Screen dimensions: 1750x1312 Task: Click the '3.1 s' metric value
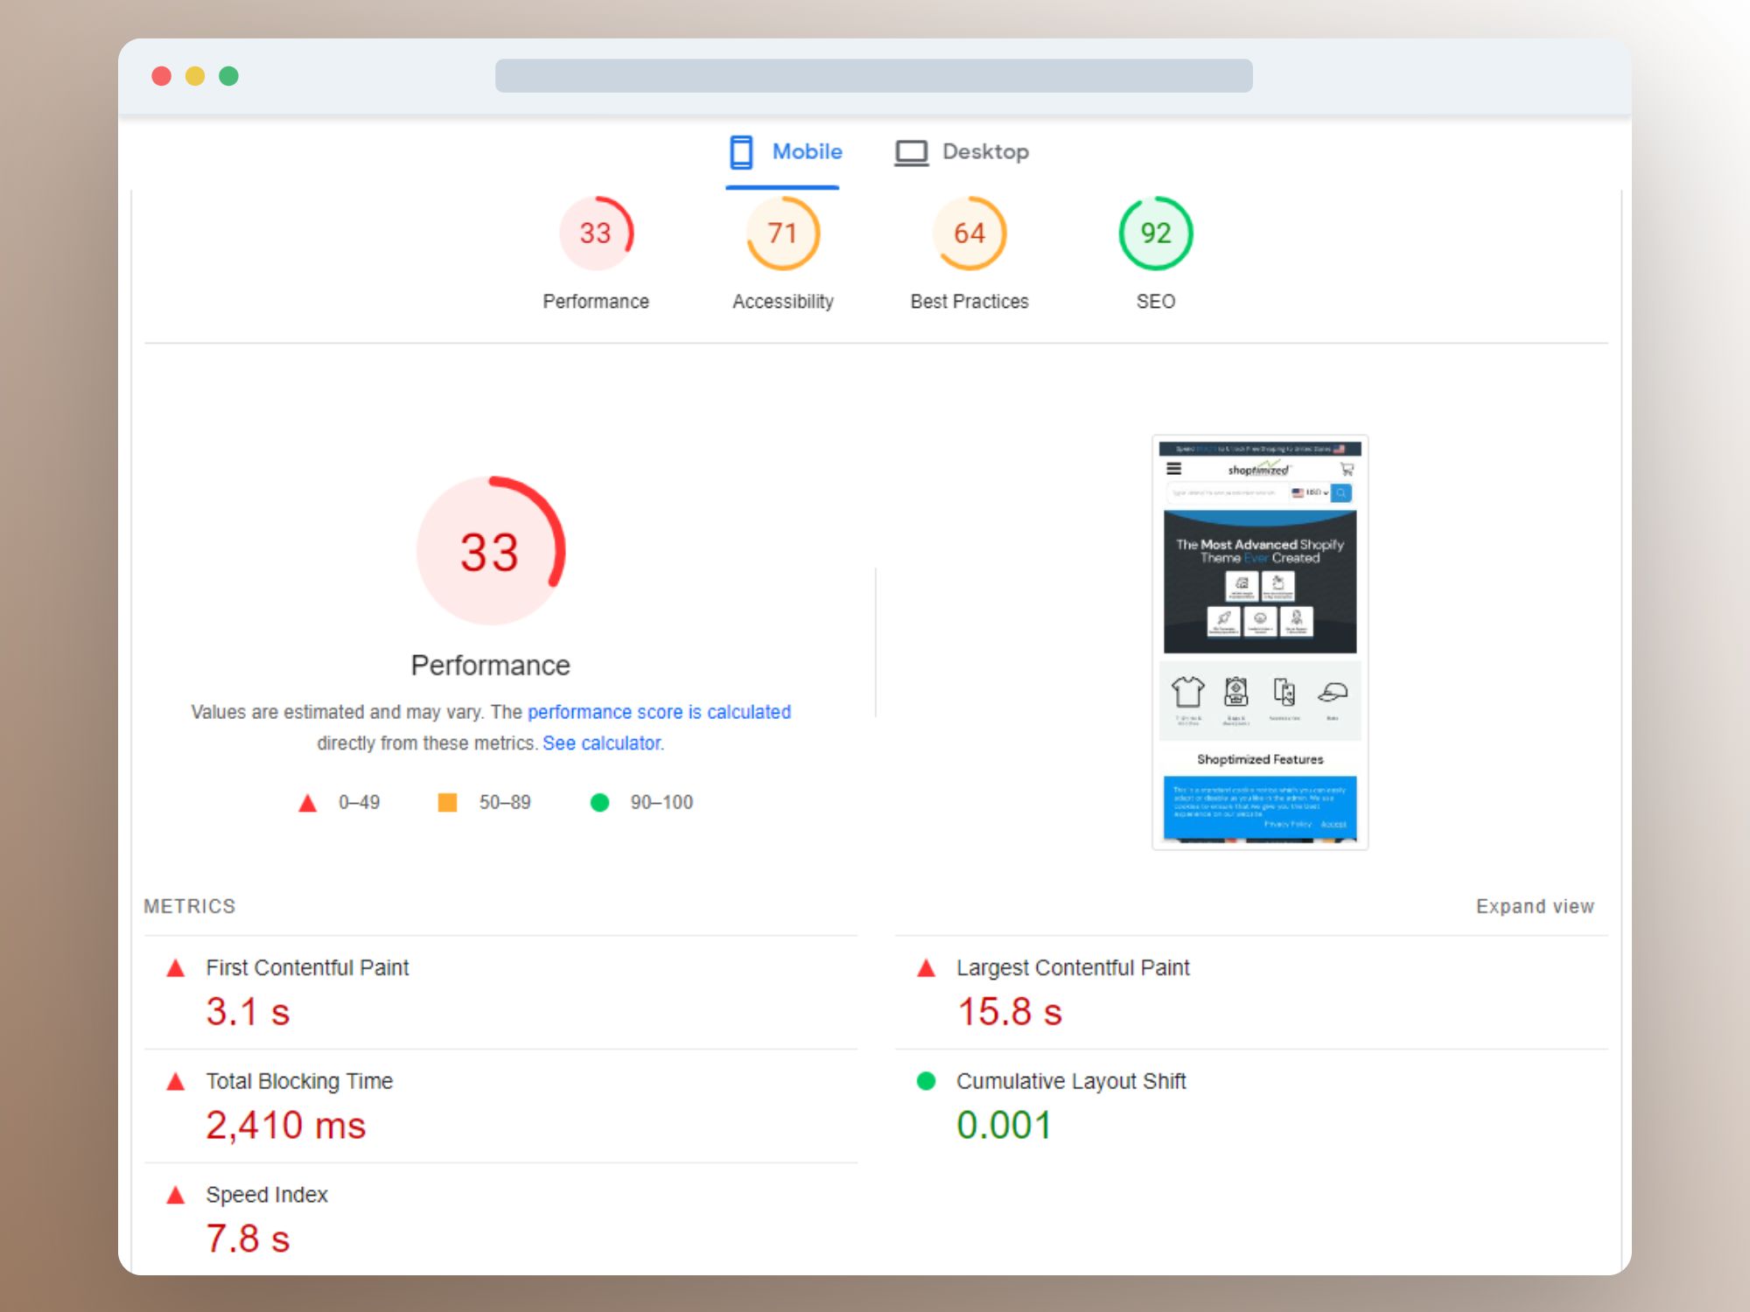[248, 1012]
